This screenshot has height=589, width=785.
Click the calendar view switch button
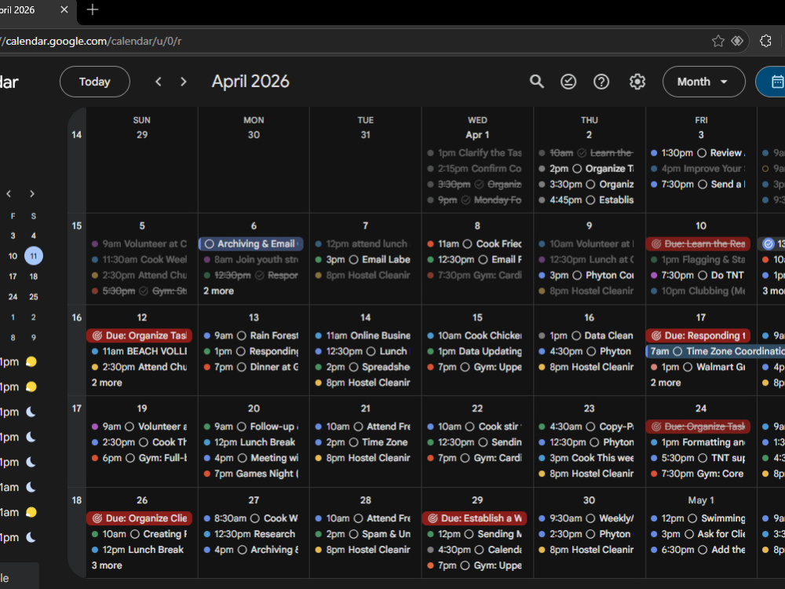point(772,82)
